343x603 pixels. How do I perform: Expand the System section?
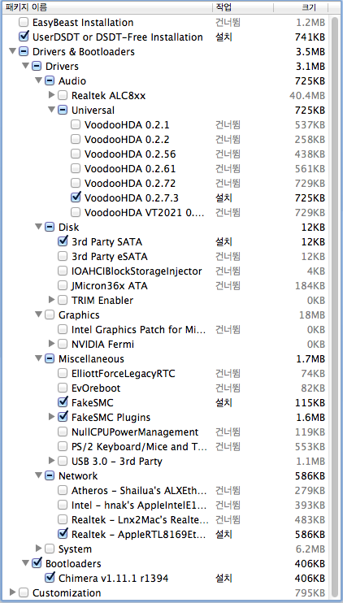(39, 548)
